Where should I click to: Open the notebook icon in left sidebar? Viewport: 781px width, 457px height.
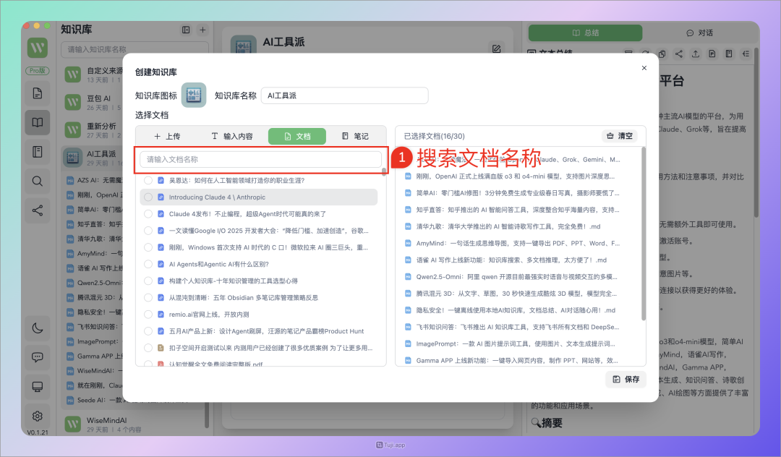38,152
